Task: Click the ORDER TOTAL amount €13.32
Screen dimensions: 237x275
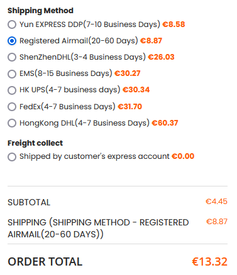Action: click(210, 262)
